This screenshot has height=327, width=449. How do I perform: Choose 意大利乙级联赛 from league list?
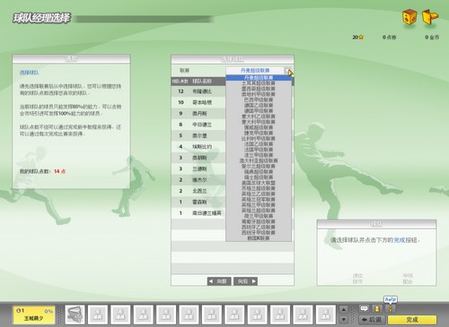tap(259, 116)
